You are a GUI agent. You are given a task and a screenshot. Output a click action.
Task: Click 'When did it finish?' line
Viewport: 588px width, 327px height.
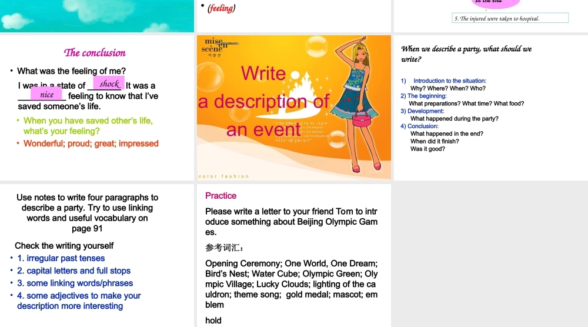click(x=435, y=141)
